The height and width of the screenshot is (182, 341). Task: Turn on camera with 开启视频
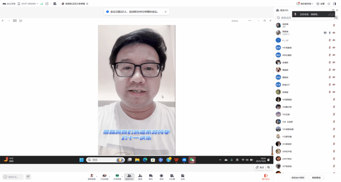click(104, 176)
